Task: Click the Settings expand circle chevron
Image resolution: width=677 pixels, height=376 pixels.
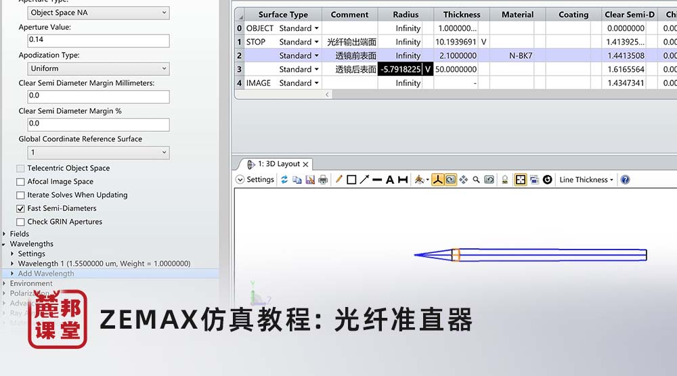Action: (240, 180)
